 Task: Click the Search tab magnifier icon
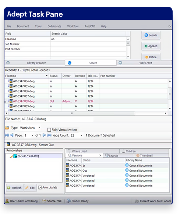70,63
